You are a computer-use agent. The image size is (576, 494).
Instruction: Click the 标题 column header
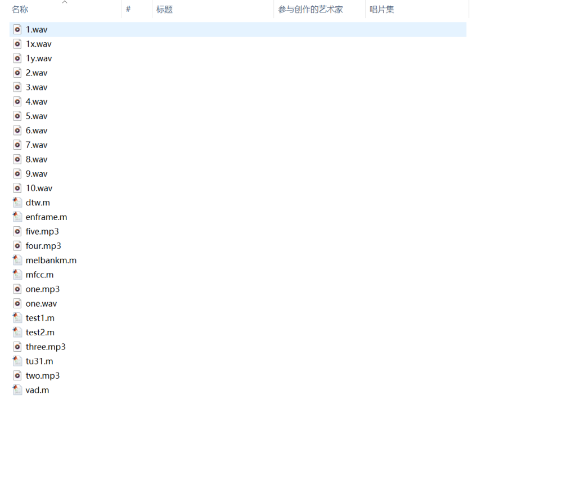(x=164, y=10)
